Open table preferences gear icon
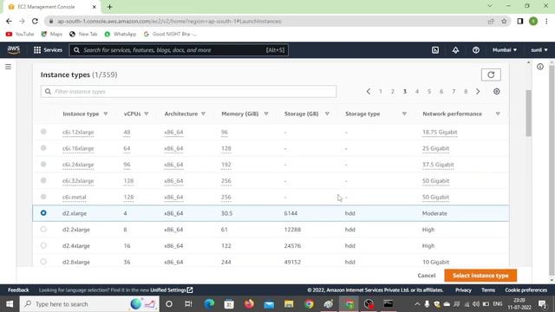Screen dimensions: 555x312 [x=497, y=91]
